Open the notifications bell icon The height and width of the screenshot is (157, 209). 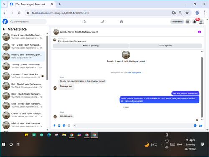[x=194, y=22]
